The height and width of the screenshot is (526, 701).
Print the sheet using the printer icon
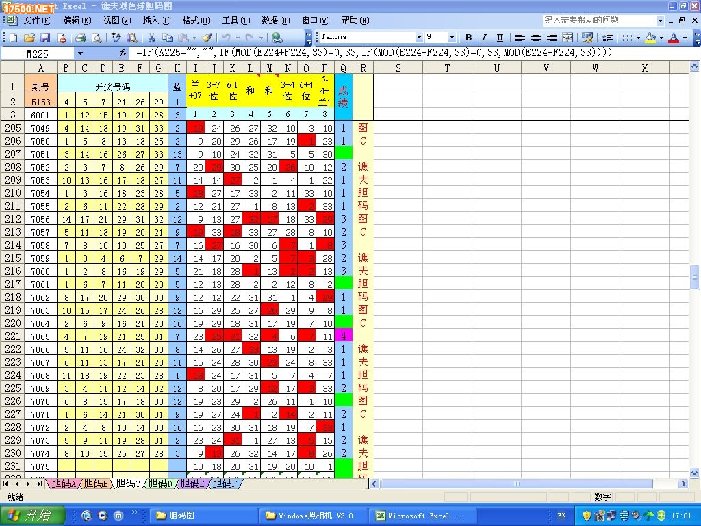tap(81, 38)
